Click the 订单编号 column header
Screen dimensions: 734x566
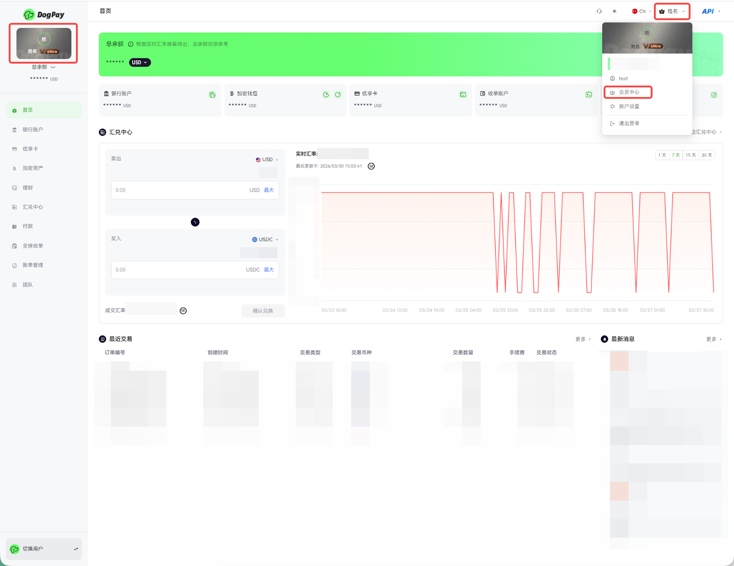[x=115, y=353]
